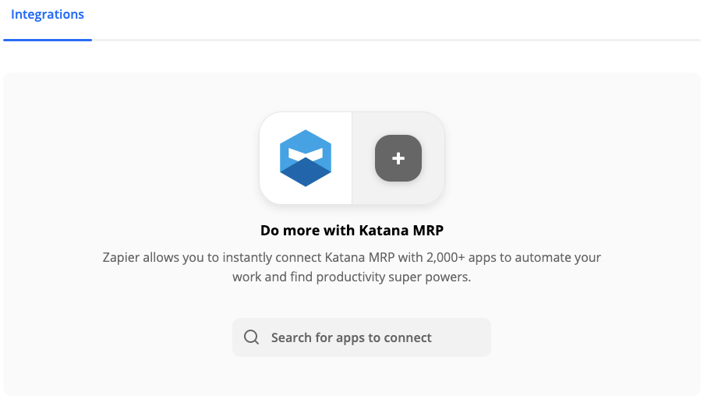
Task: Open the Integrations tab
Action: (47, 15)
